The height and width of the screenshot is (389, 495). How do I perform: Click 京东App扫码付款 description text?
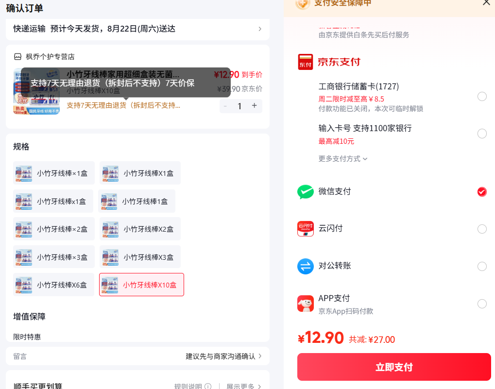346,311
